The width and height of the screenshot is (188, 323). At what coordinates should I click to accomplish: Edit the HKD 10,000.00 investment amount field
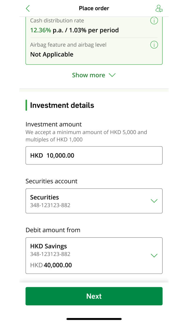94,155
